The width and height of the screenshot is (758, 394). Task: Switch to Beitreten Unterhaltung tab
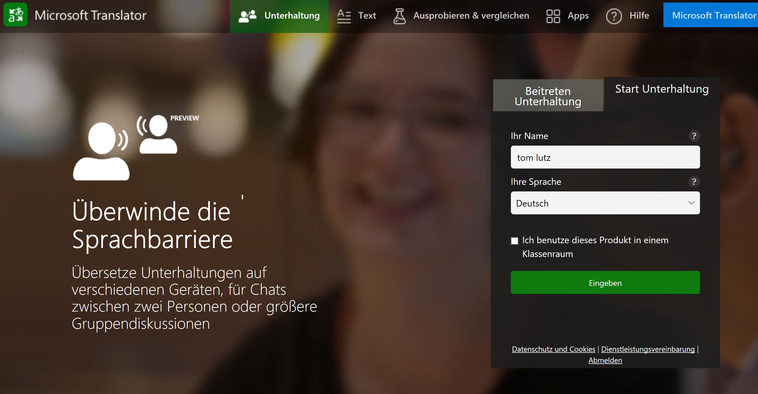(x=548, y=96)
